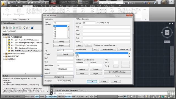176x99 pixels.
Task: Expand the EXTRA LIBRARY DEMO project
Action: tap(4, 54)
